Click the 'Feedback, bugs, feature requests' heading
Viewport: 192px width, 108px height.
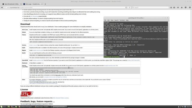[x=37, y=101]
